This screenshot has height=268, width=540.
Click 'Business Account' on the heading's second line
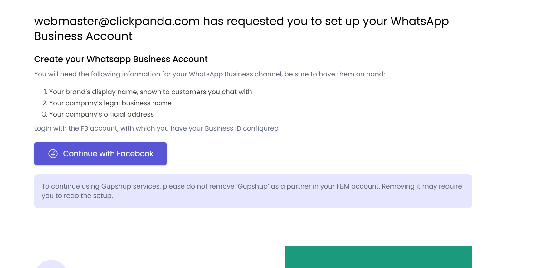[83, 36]
